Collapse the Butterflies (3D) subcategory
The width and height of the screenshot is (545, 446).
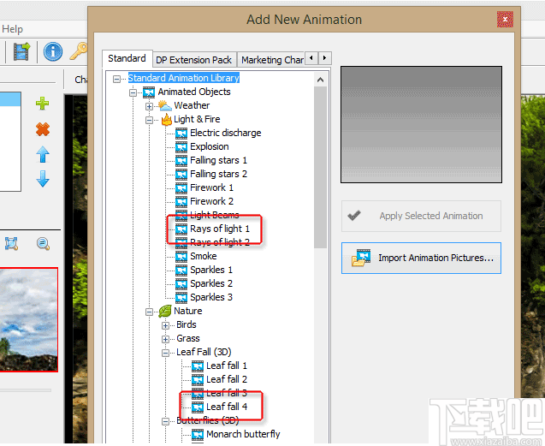pos(165,421)
